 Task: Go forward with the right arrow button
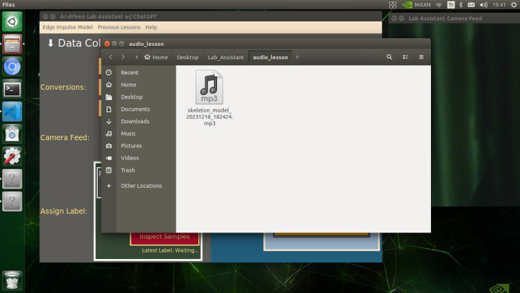click(123, 57)
